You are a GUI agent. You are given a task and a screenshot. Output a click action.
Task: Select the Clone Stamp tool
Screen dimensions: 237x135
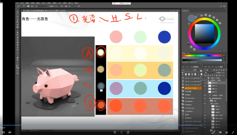(17, 32)
